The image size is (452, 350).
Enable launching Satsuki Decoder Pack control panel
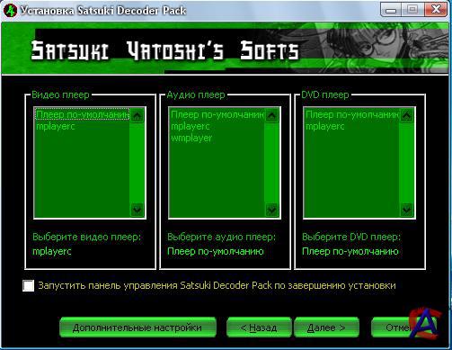click(x=29, y=285)
